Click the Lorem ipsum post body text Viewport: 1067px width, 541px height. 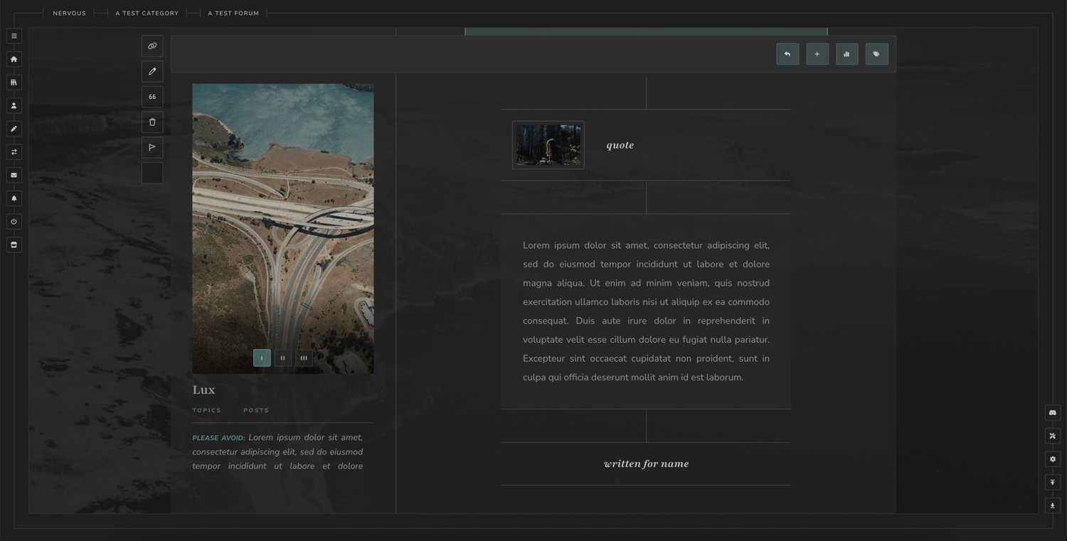(646, 311)
